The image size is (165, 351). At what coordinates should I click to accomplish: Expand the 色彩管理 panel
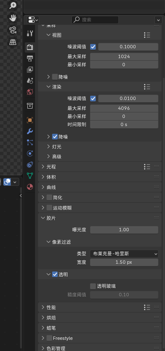[43, 348]
